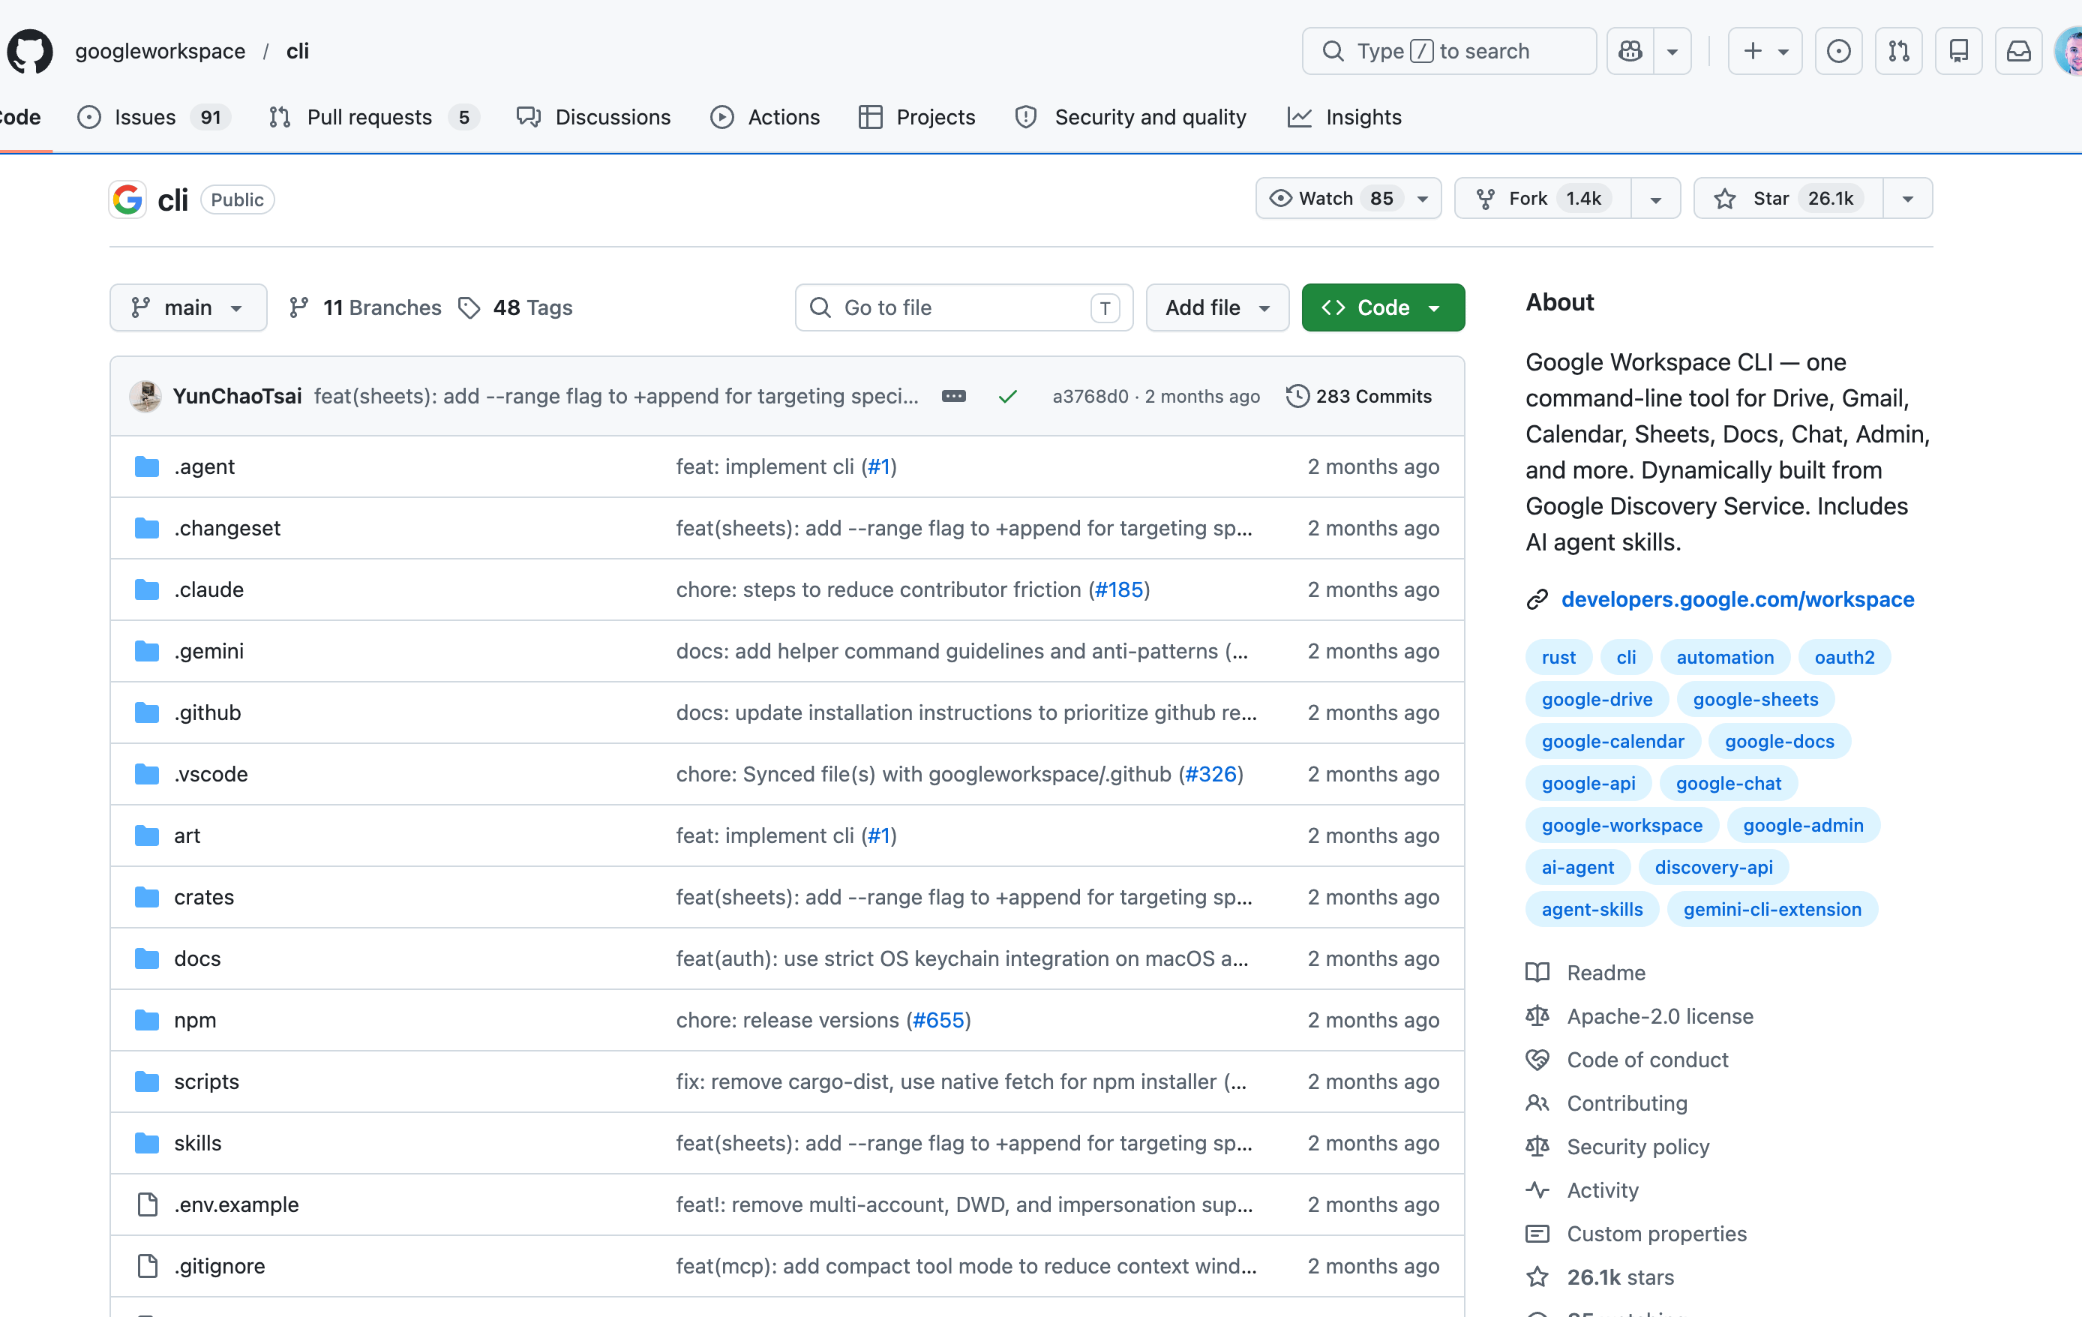Screen dimensions: 2082x1317
Task: Open the green Code dropdown
Action: [1382, 307]
